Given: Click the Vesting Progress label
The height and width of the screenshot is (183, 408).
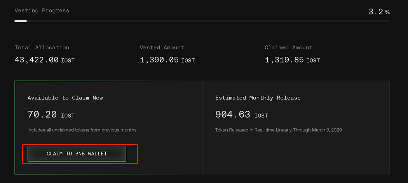Looking at the screenshot, I should pyautogui.click(x=42, y=10).
